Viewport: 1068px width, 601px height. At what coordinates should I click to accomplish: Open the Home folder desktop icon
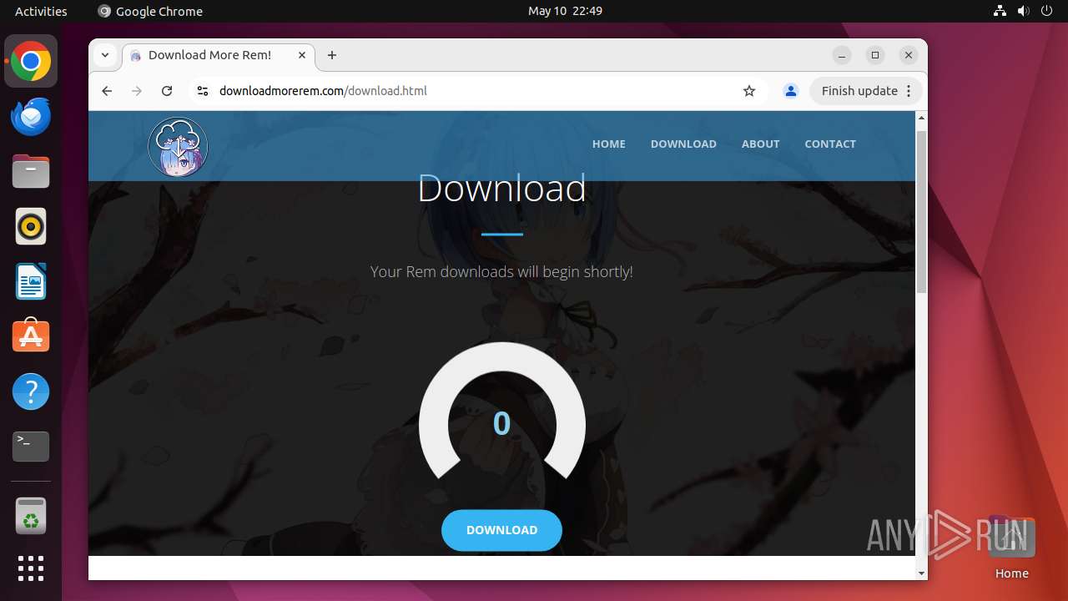point(1011,548)
